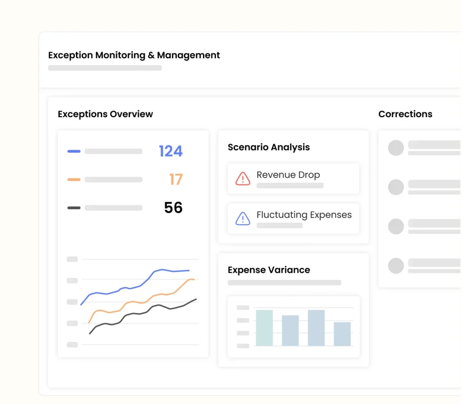Select the second avatar icon under Corrections

tap(396, 187)
